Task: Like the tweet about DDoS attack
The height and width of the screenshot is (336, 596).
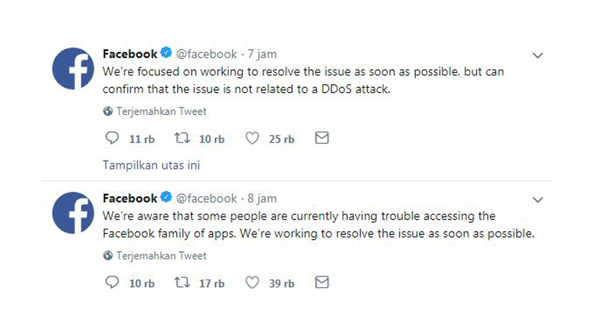Action: 252,138
